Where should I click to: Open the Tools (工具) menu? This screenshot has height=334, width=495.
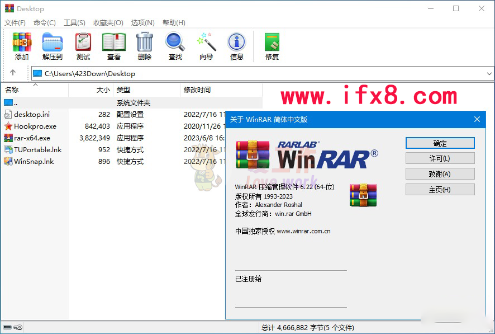pos(74,23)
